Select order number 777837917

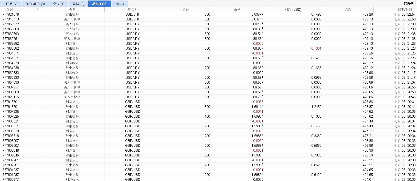coord(11,87)
